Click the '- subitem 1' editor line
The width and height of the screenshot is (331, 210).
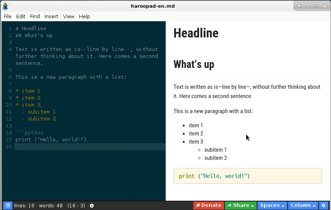coord(39,112)
